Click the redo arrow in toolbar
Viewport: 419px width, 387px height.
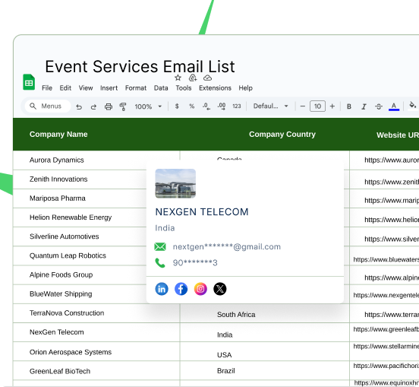pyautogui.click(x=93, y=106)
